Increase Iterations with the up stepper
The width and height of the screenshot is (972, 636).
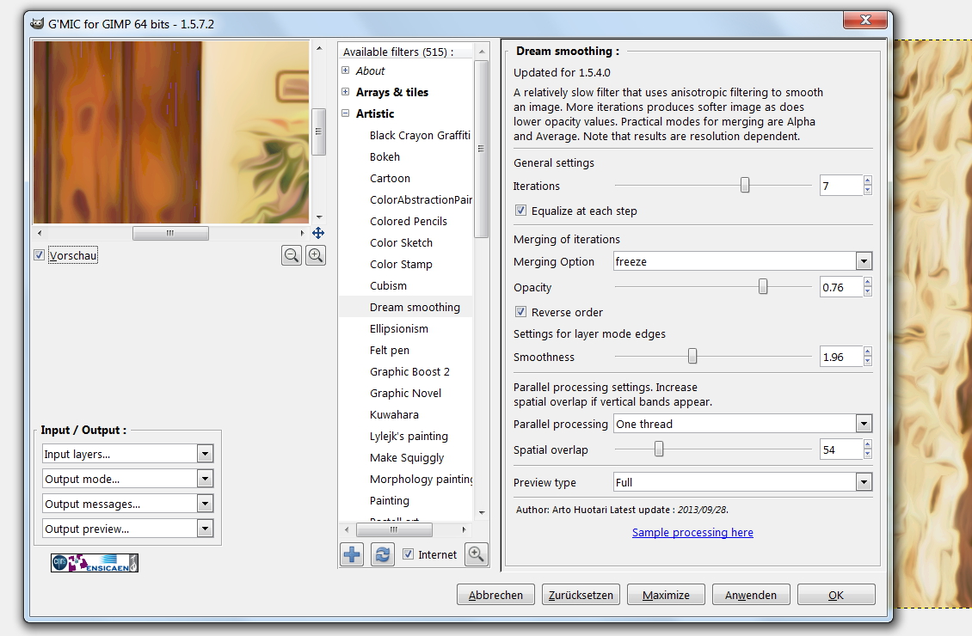pos(867,180)
